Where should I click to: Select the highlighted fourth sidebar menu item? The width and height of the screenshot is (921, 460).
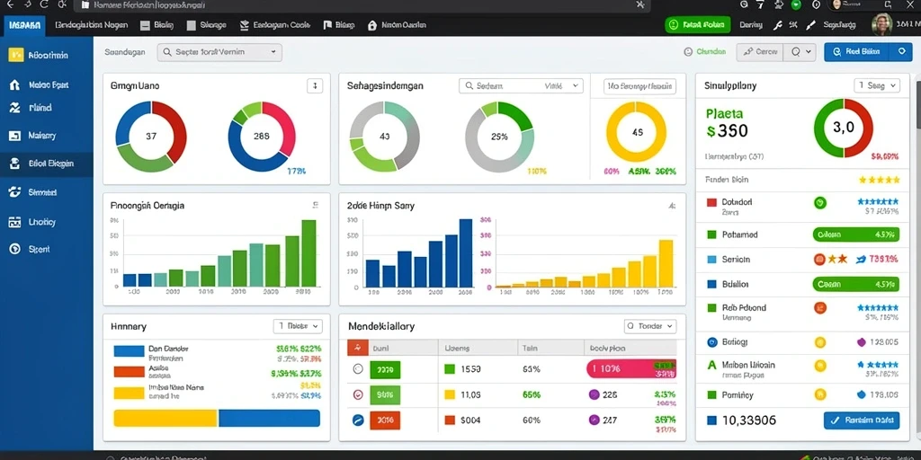[47, 164]
